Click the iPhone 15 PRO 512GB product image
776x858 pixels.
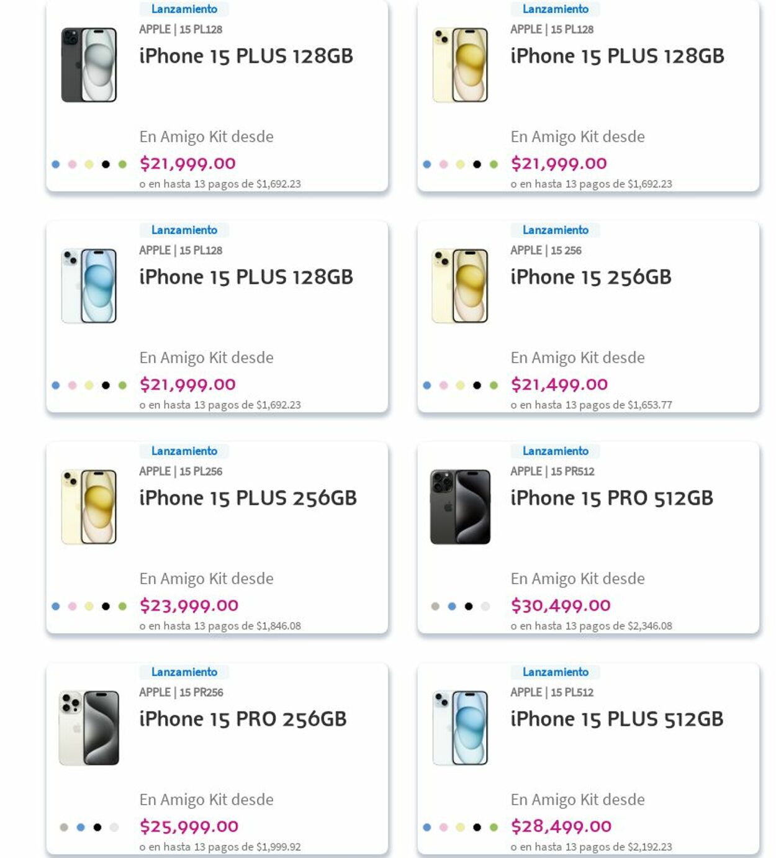click(x=460, y=507)
